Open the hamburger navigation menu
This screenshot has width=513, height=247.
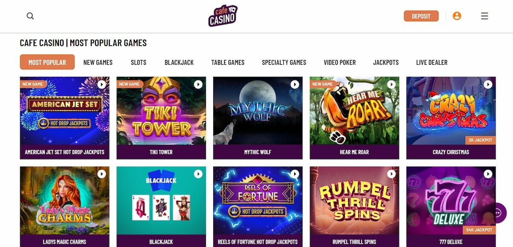click(484, 16)
